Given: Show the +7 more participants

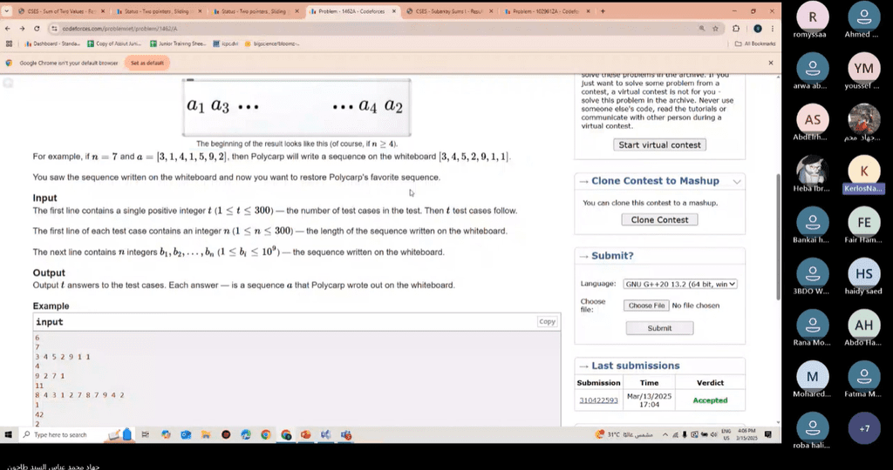Looking at the screenshot, I should (x=864, y=428).
